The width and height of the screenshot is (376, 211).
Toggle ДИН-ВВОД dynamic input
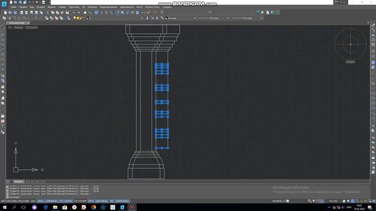coord(102,201)
